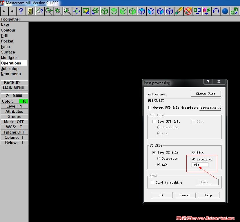
Task: Open Groups button
Action: 14,117
